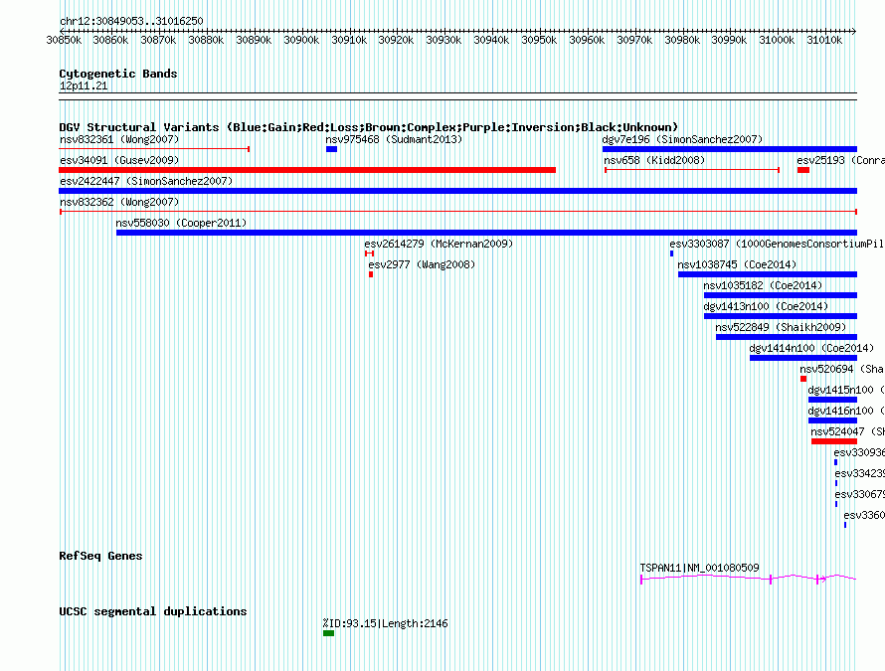This screenshot has width=885, height=671.
Task: Select the esv2614279 small red marker
Action: click(x=369, y=253)
